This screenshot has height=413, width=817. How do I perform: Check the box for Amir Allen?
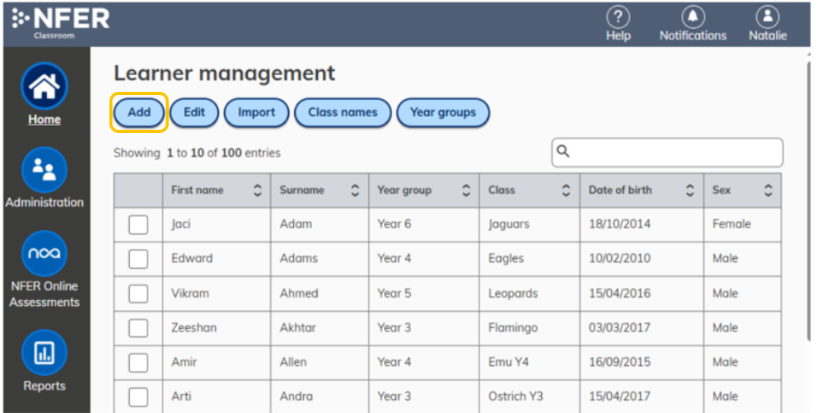point(138,362)
